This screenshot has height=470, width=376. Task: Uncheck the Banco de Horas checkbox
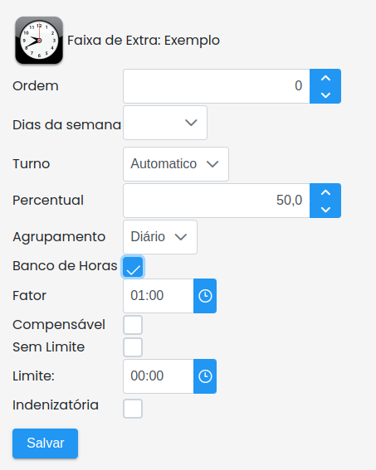133,267
